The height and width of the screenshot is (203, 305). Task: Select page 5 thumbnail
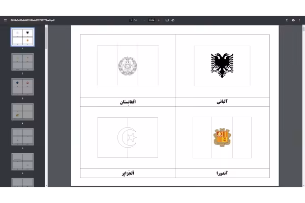[22, 137]
